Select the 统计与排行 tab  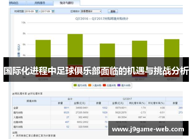click(x=67, y=3)
